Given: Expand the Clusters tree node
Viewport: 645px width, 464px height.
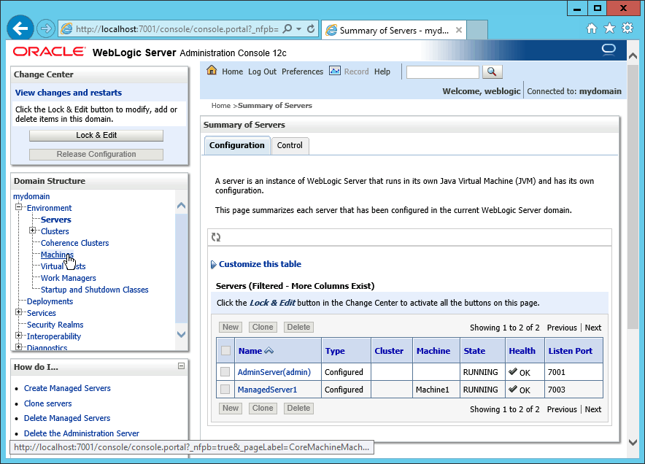Looking at the screenshot, I should 32,231.
